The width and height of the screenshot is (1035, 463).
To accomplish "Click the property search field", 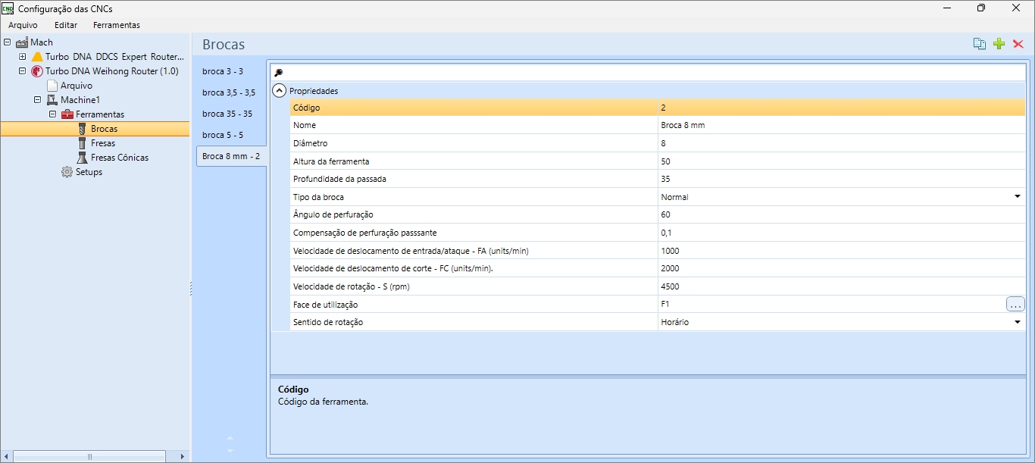I will coord(652,73).
